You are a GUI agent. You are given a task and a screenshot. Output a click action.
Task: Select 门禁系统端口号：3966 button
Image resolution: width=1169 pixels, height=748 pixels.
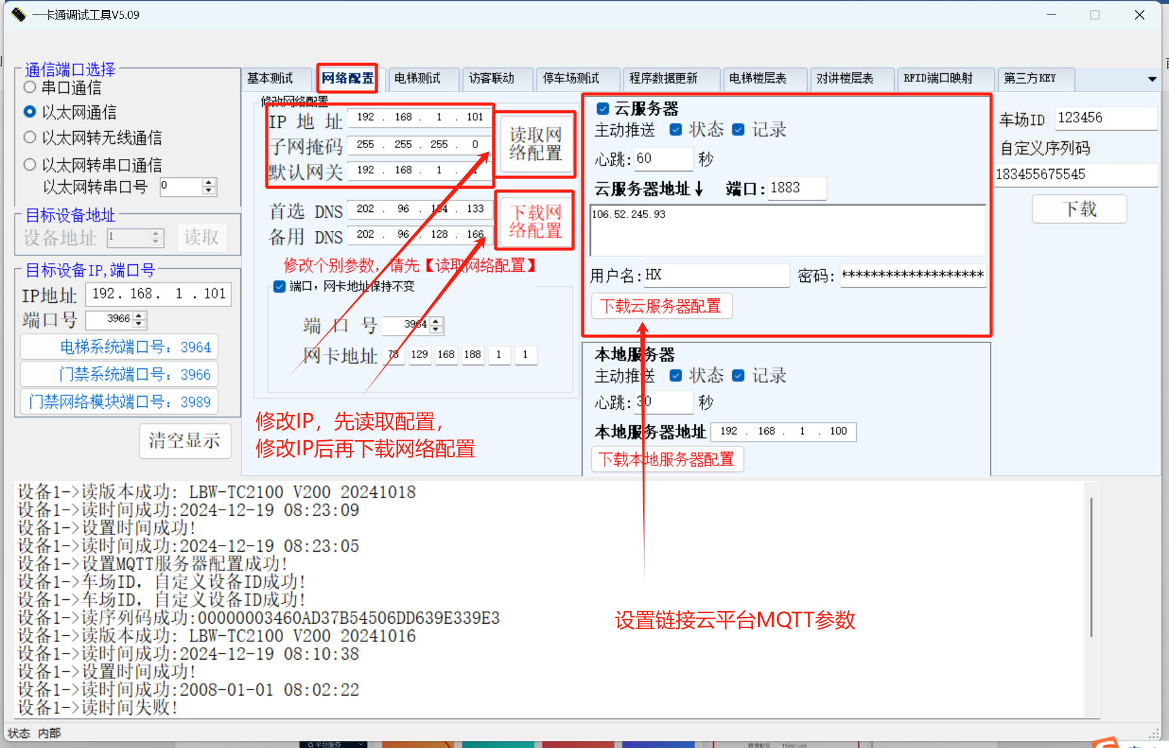click(x=119, y=375)
